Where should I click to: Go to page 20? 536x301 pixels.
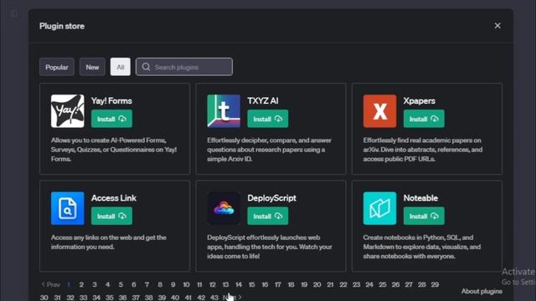[317, 284]
